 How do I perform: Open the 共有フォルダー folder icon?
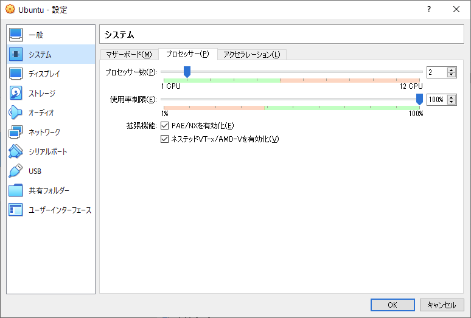click(16, 190)
